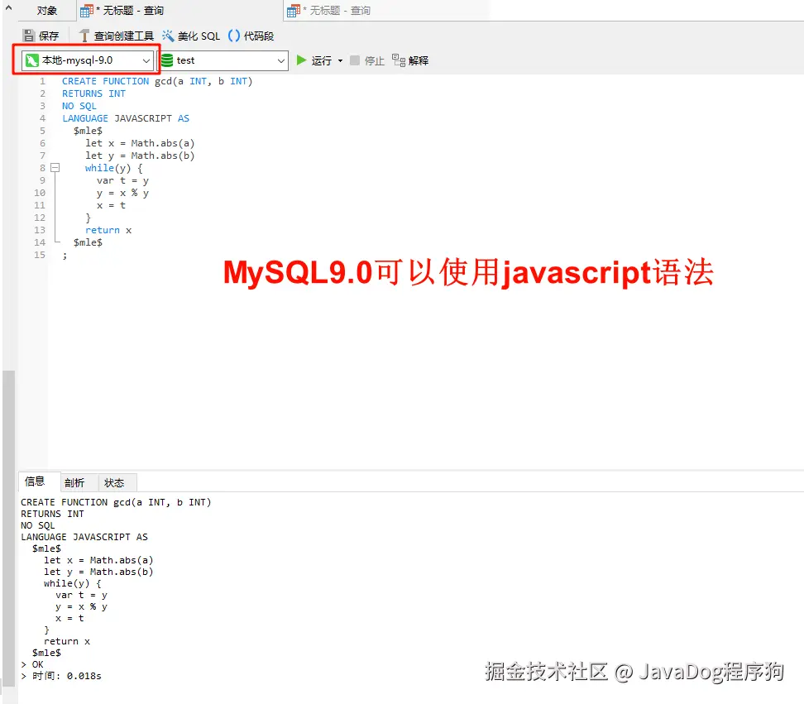Click the green Run (运行) button
The width and height of the screenshot is (804, 704).
(x=313, y=60)
